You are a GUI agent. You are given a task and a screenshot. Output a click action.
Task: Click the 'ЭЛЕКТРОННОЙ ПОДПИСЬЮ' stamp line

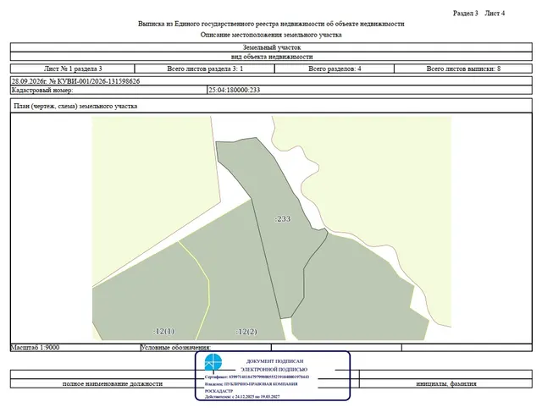point(274,370)
